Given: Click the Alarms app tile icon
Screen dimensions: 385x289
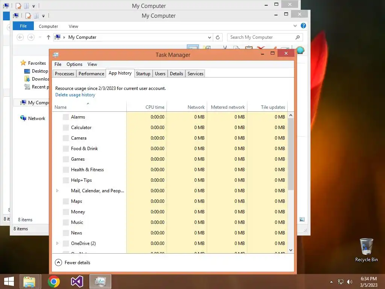Looking at the screenshot, I should tap(66, 117).
